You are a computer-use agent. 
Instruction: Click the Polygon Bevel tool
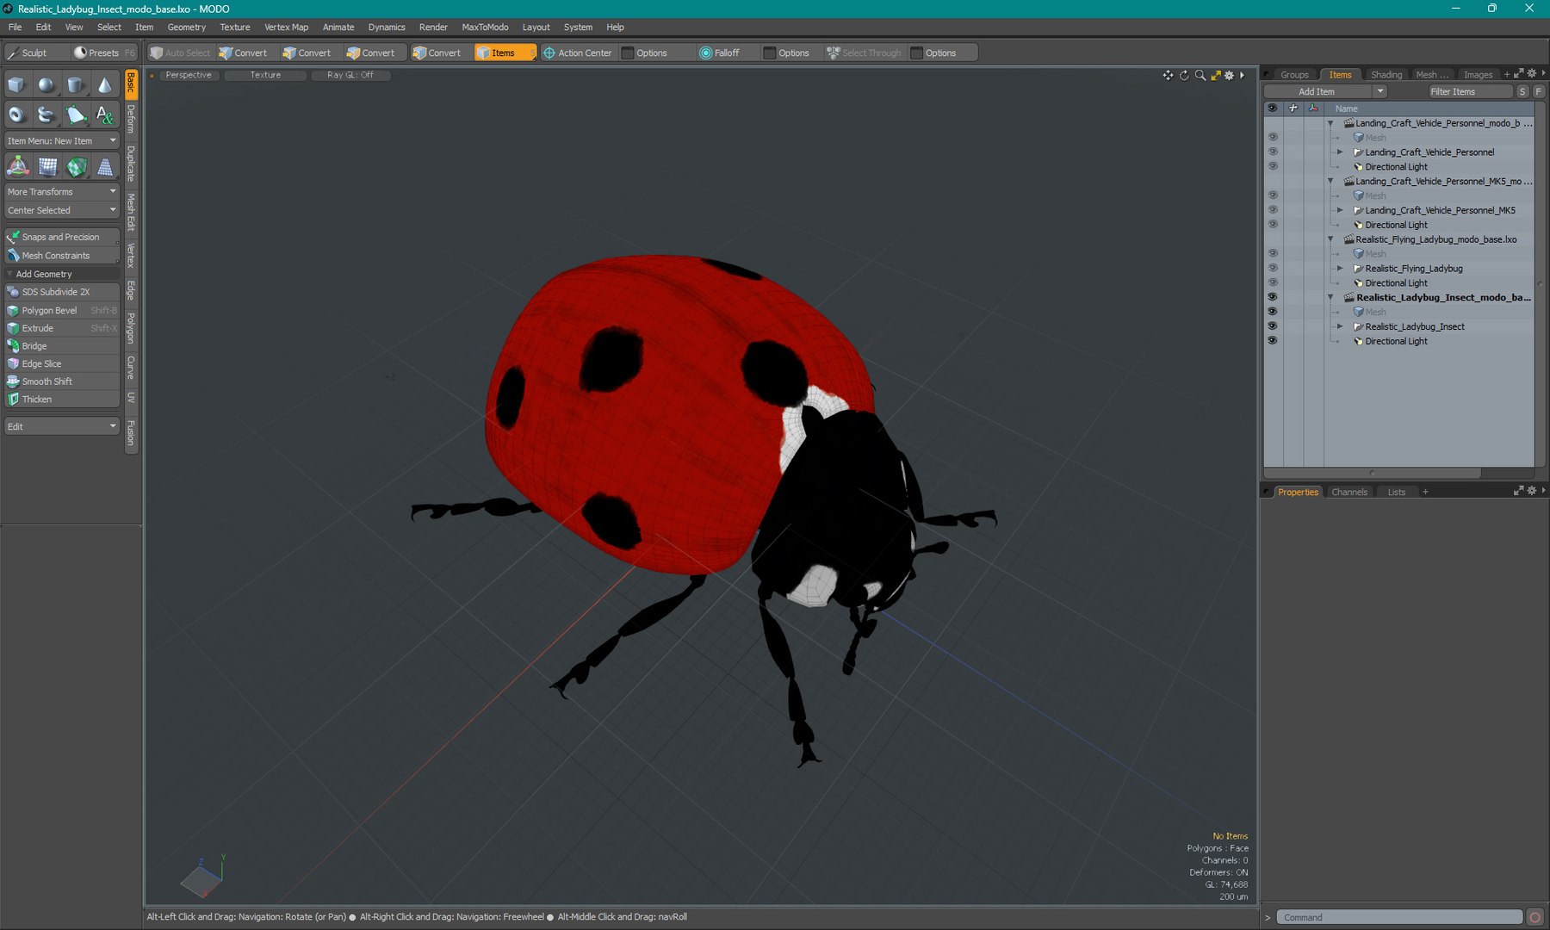click(x=62, y=310)
